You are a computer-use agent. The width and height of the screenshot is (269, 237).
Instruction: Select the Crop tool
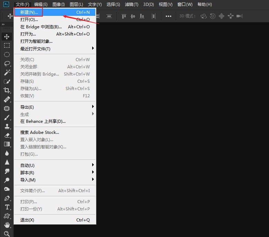pyautogui.click(x=7, y=90)
